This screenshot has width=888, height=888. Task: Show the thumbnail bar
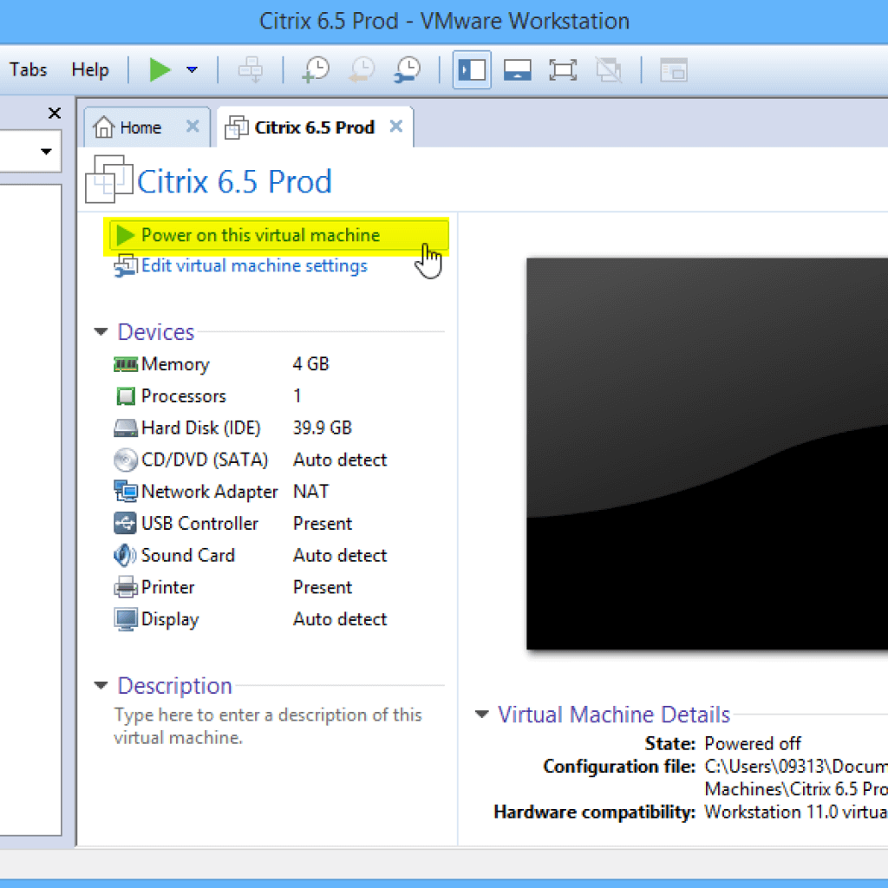coord(518,69)
